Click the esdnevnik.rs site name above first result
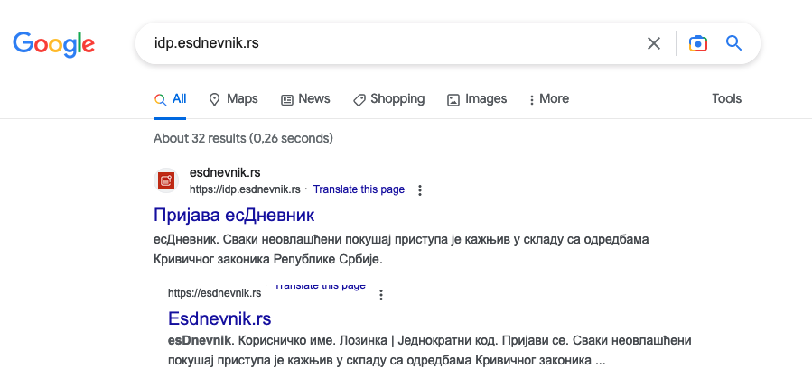The image size is (812, 387). click(225, 172)
